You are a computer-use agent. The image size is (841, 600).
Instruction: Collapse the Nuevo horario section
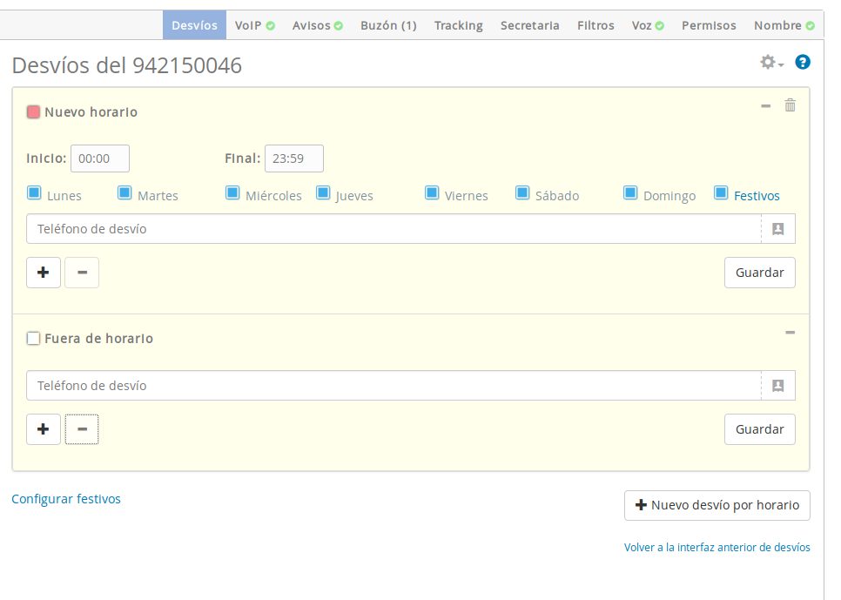coord(765,105)
